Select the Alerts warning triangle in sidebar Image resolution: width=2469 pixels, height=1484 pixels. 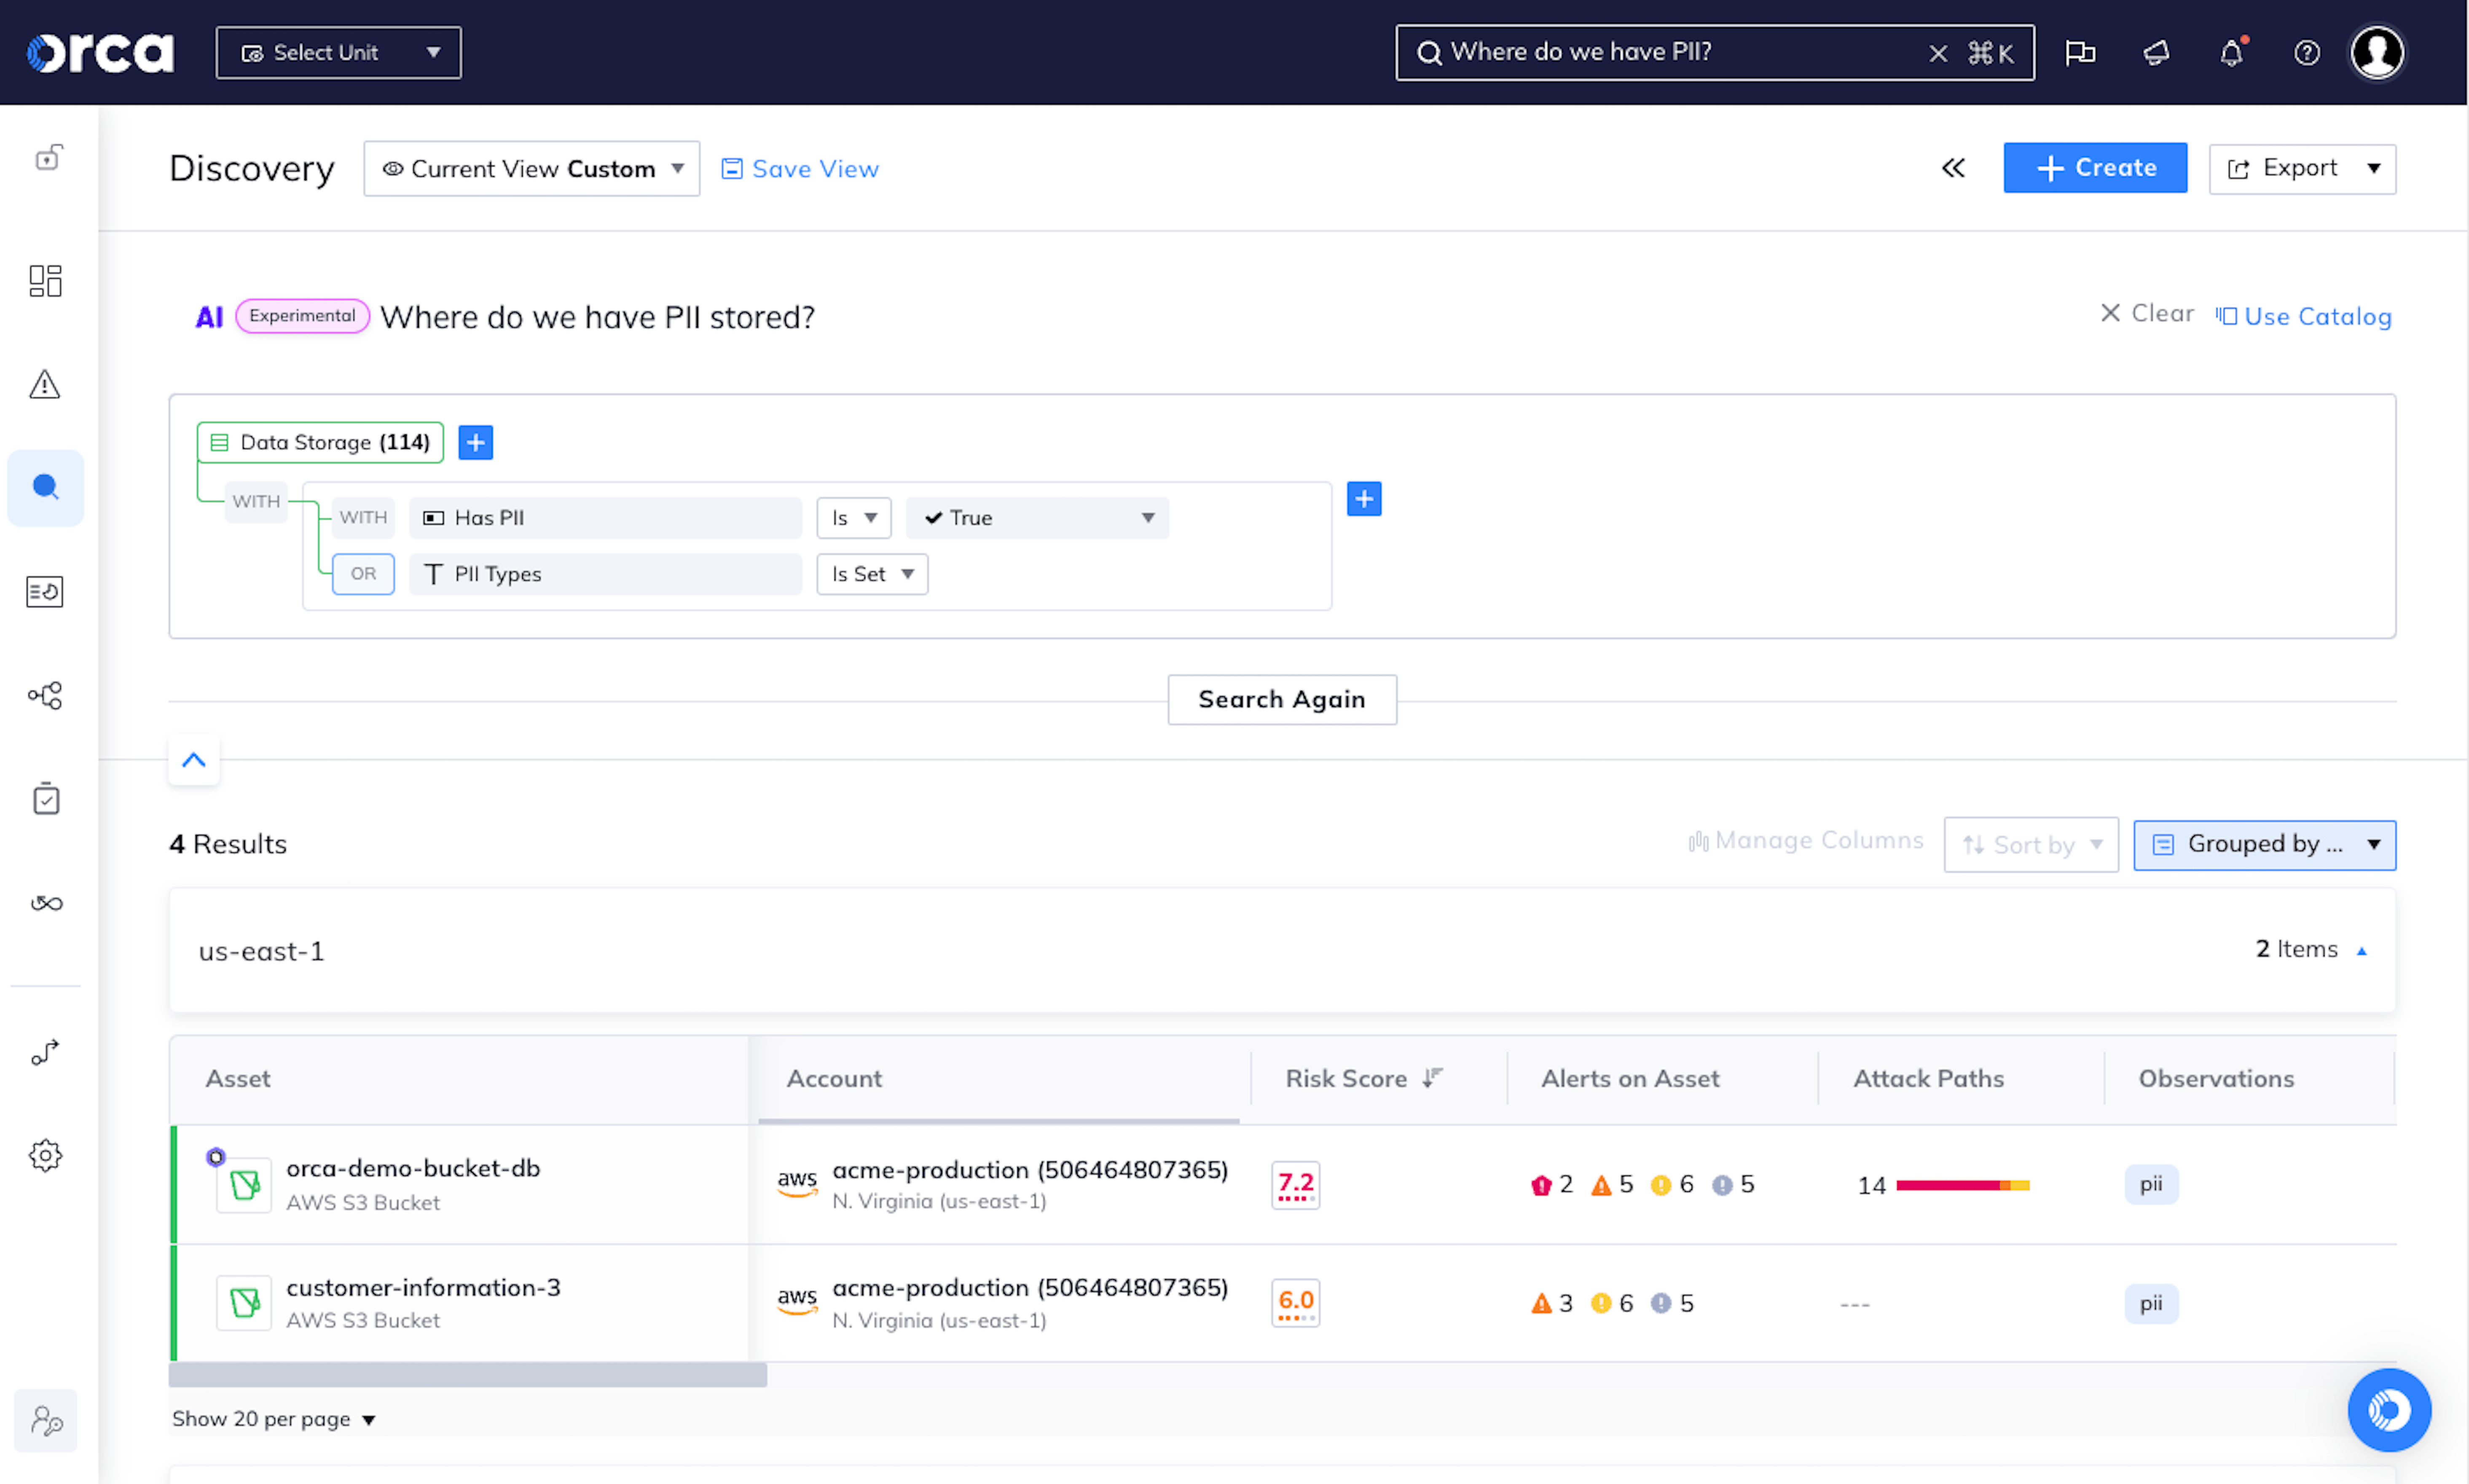tap(45, 384)
